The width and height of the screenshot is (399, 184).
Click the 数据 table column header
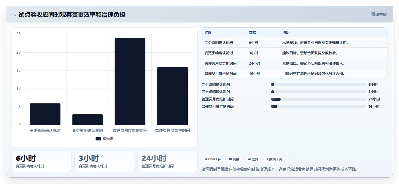253,33
